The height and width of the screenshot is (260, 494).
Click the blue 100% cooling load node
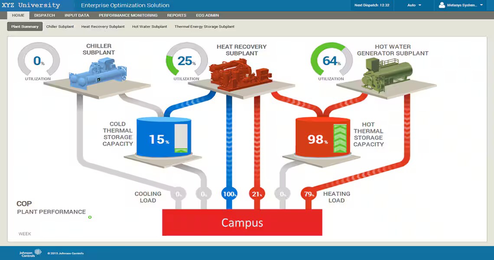(x=229, y=194)
